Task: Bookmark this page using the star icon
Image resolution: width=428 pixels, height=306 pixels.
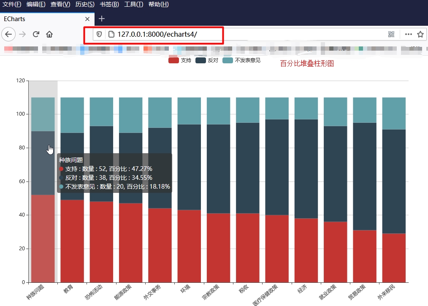Action: point(421,34)
